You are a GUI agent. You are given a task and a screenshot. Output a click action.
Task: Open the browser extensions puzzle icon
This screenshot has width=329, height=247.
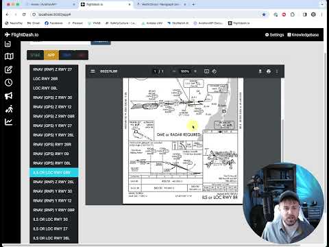pos(293,14)
